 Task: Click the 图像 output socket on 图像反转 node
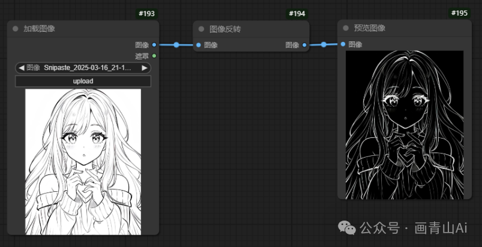click(304, 45)
